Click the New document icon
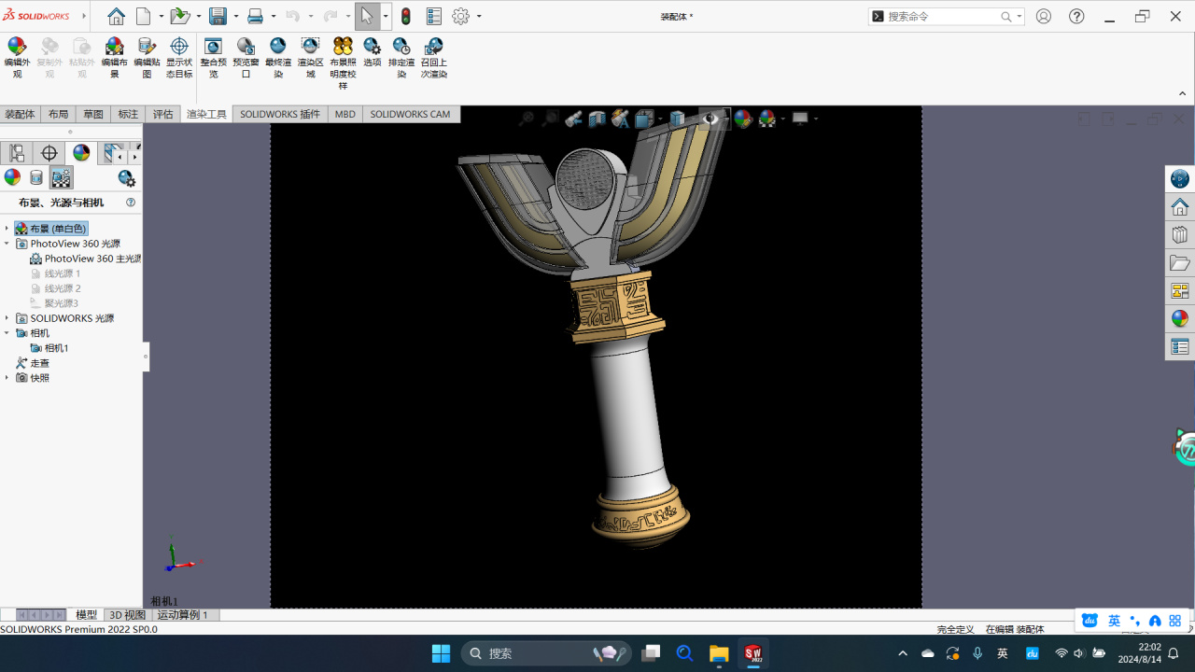The width and height of the screenshot is (1195, 672). [144, 17]
